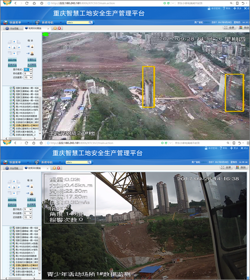Tick 思源汝溪乡情信用_2 checkbox beside the crane-cab feed
The height and width of the screenshot is (280, 250).
point(11,275)
